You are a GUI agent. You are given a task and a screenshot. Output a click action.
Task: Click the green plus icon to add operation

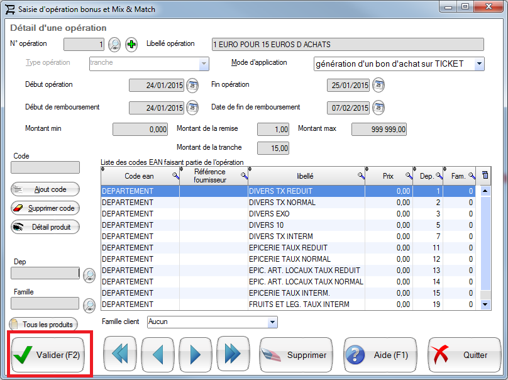[131, 45]
